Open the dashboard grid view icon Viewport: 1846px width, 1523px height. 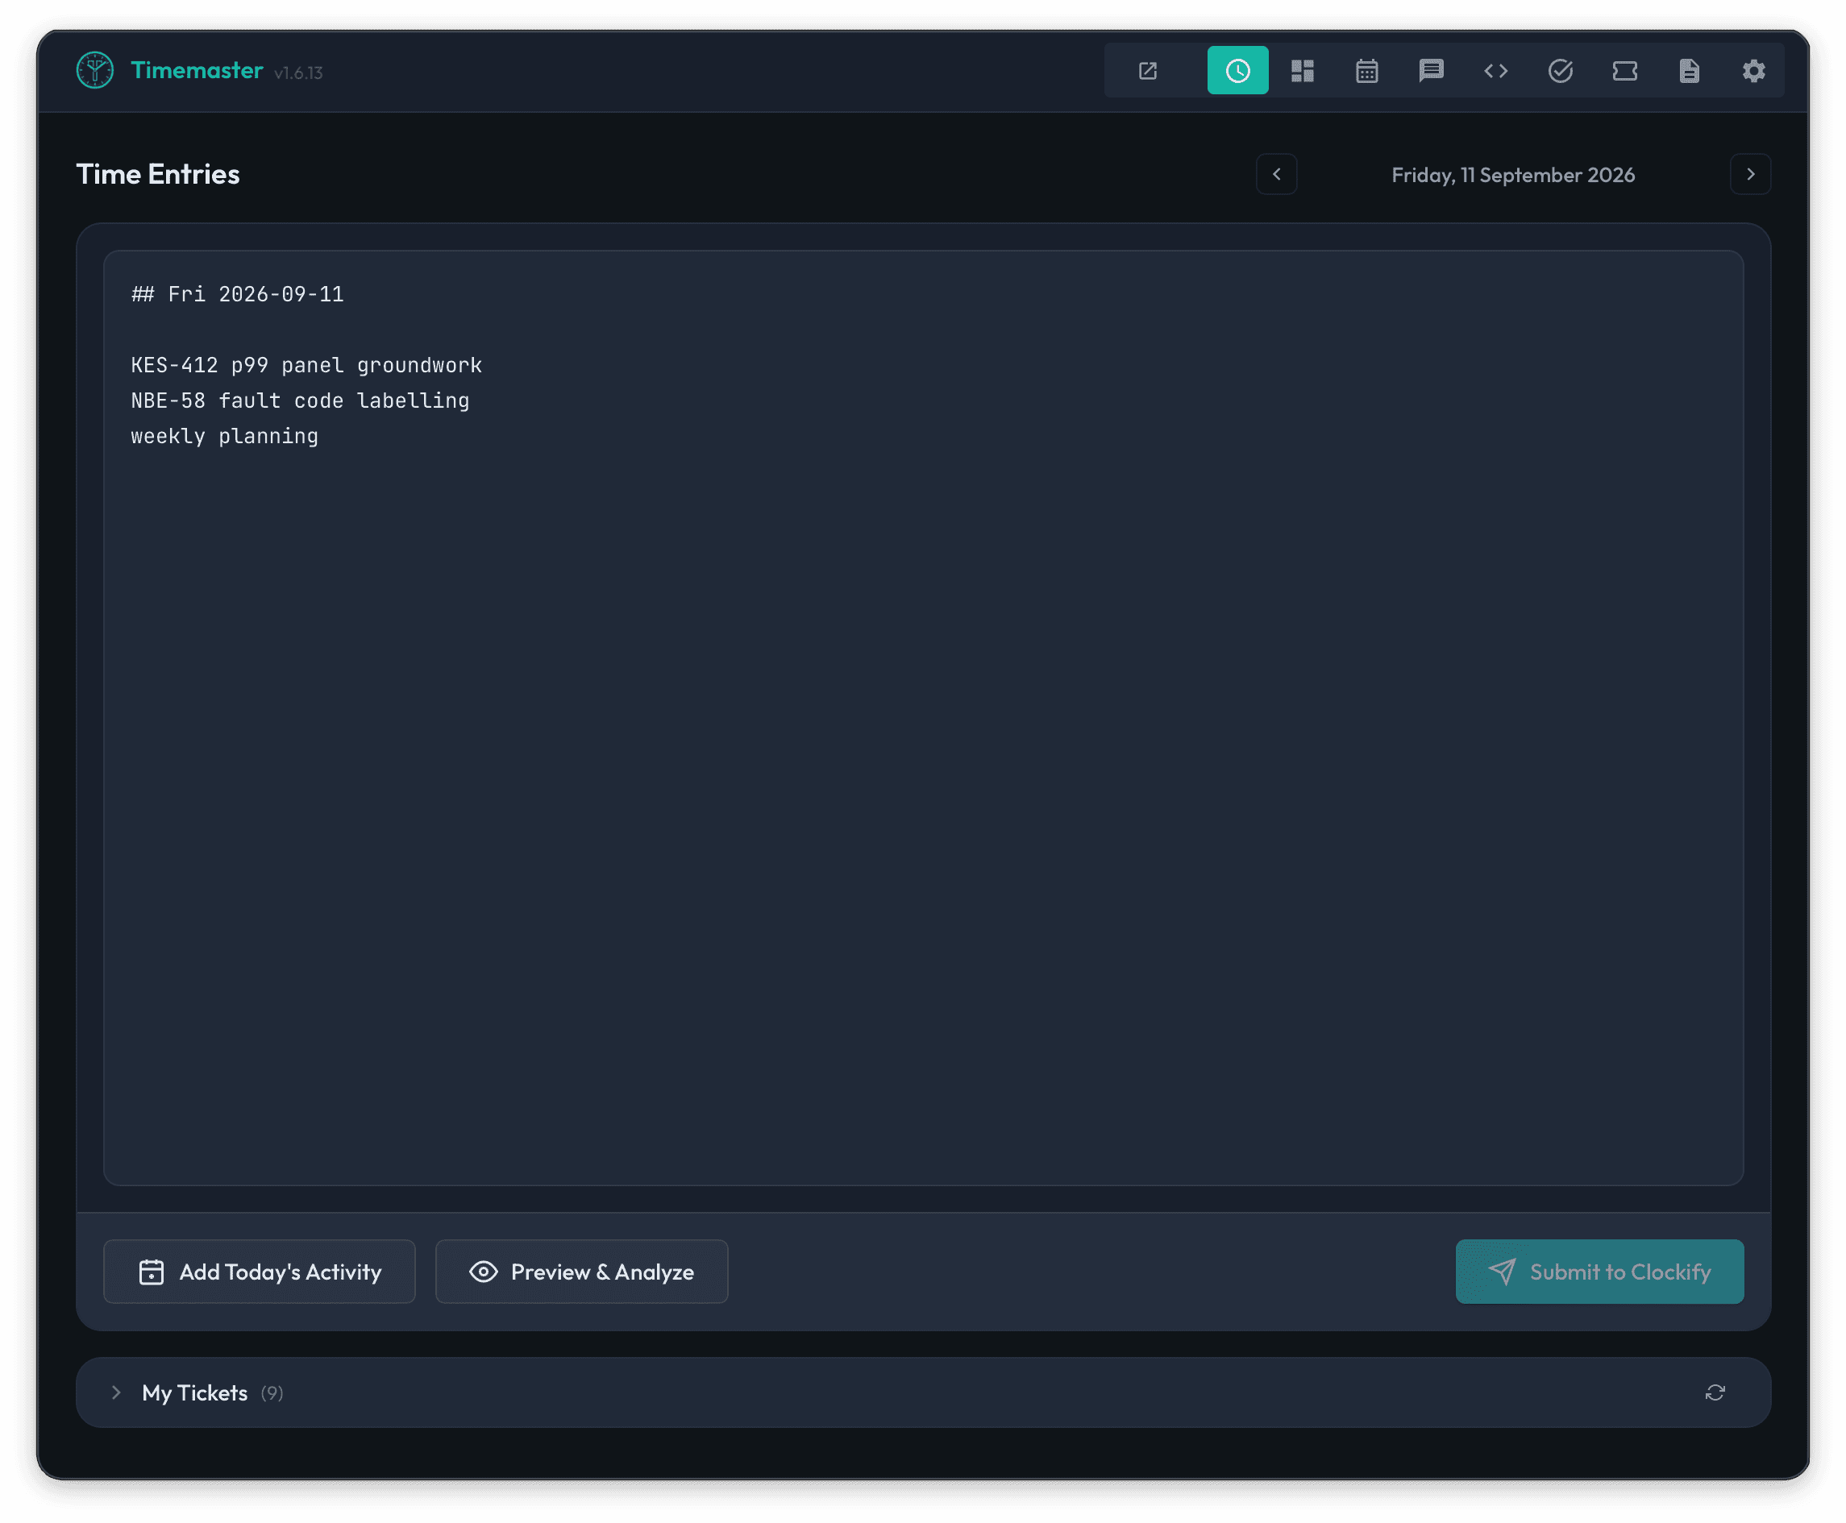(x=1302, y=71)
